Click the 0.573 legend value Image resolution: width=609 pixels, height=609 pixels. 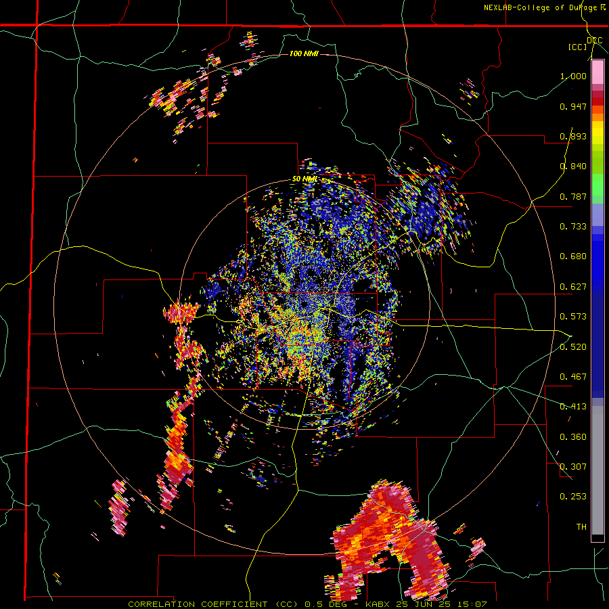(x=573, y=317)
